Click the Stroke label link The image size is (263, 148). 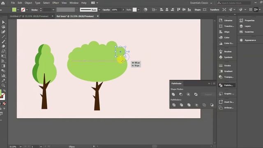click(x=35, y=10)
